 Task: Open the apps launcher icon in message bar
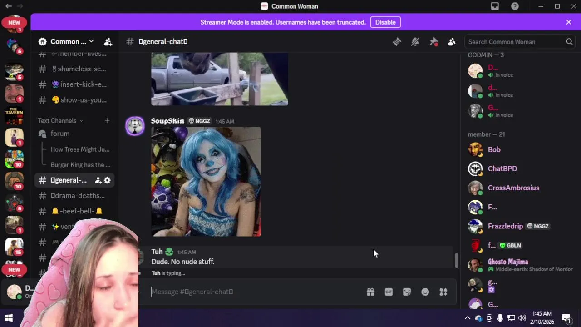443,292
